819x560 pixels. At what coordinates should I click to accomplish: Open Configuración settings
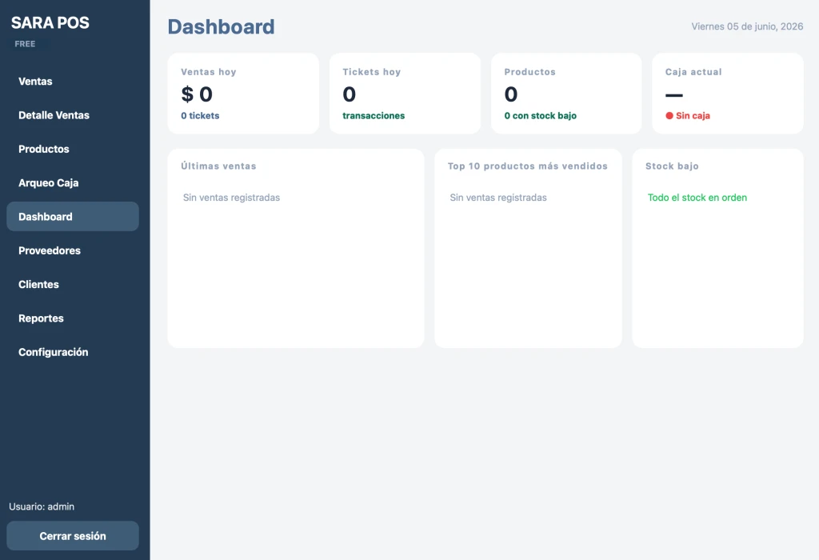click(73, 352)
